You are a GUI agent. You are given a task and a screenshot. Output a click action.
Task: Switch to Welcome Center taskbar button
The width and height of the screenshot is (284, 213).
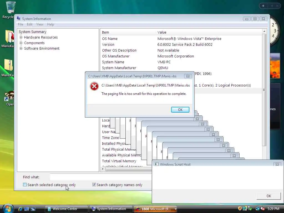(x=66, y=209)
